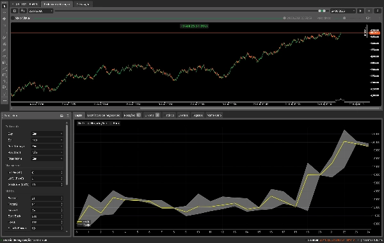Select the arrow cursor tool in left toolbar
The width and height of the screenshot is (384, 243).
click(x=4, y=6)
